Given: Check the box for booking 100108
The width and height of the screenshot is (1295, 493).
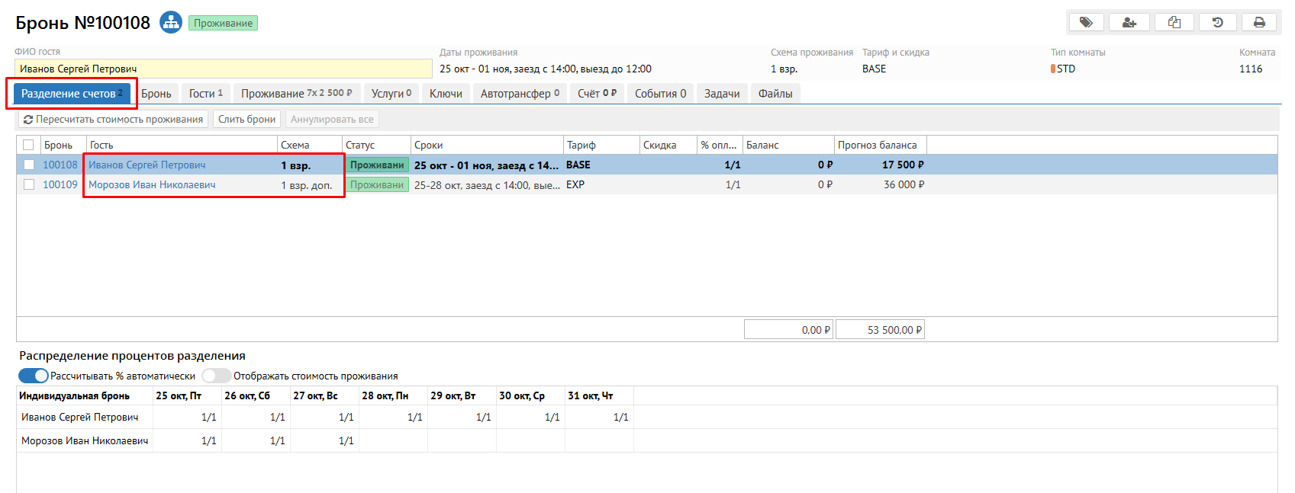Looking at the screenshot, I should (x=29, y=165).
